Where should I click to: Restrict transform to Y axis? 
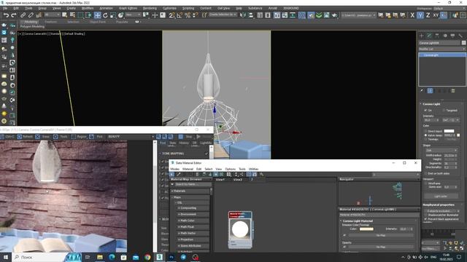click(x=420, y=15)
